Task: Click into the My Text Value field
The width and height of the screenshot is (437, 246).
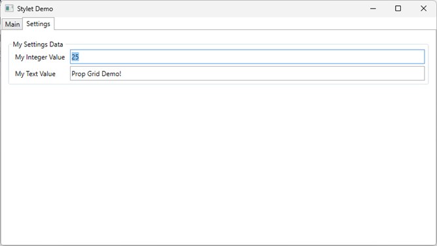Action: tap(247, 73)
